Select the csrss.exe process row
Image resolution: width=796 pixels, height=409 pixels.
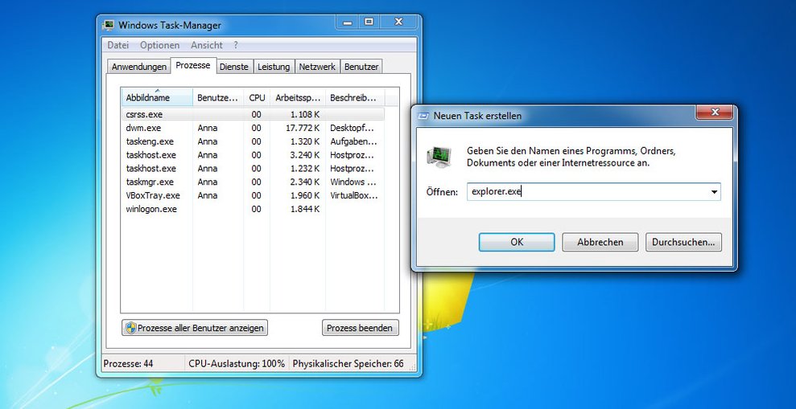(253, 115)
